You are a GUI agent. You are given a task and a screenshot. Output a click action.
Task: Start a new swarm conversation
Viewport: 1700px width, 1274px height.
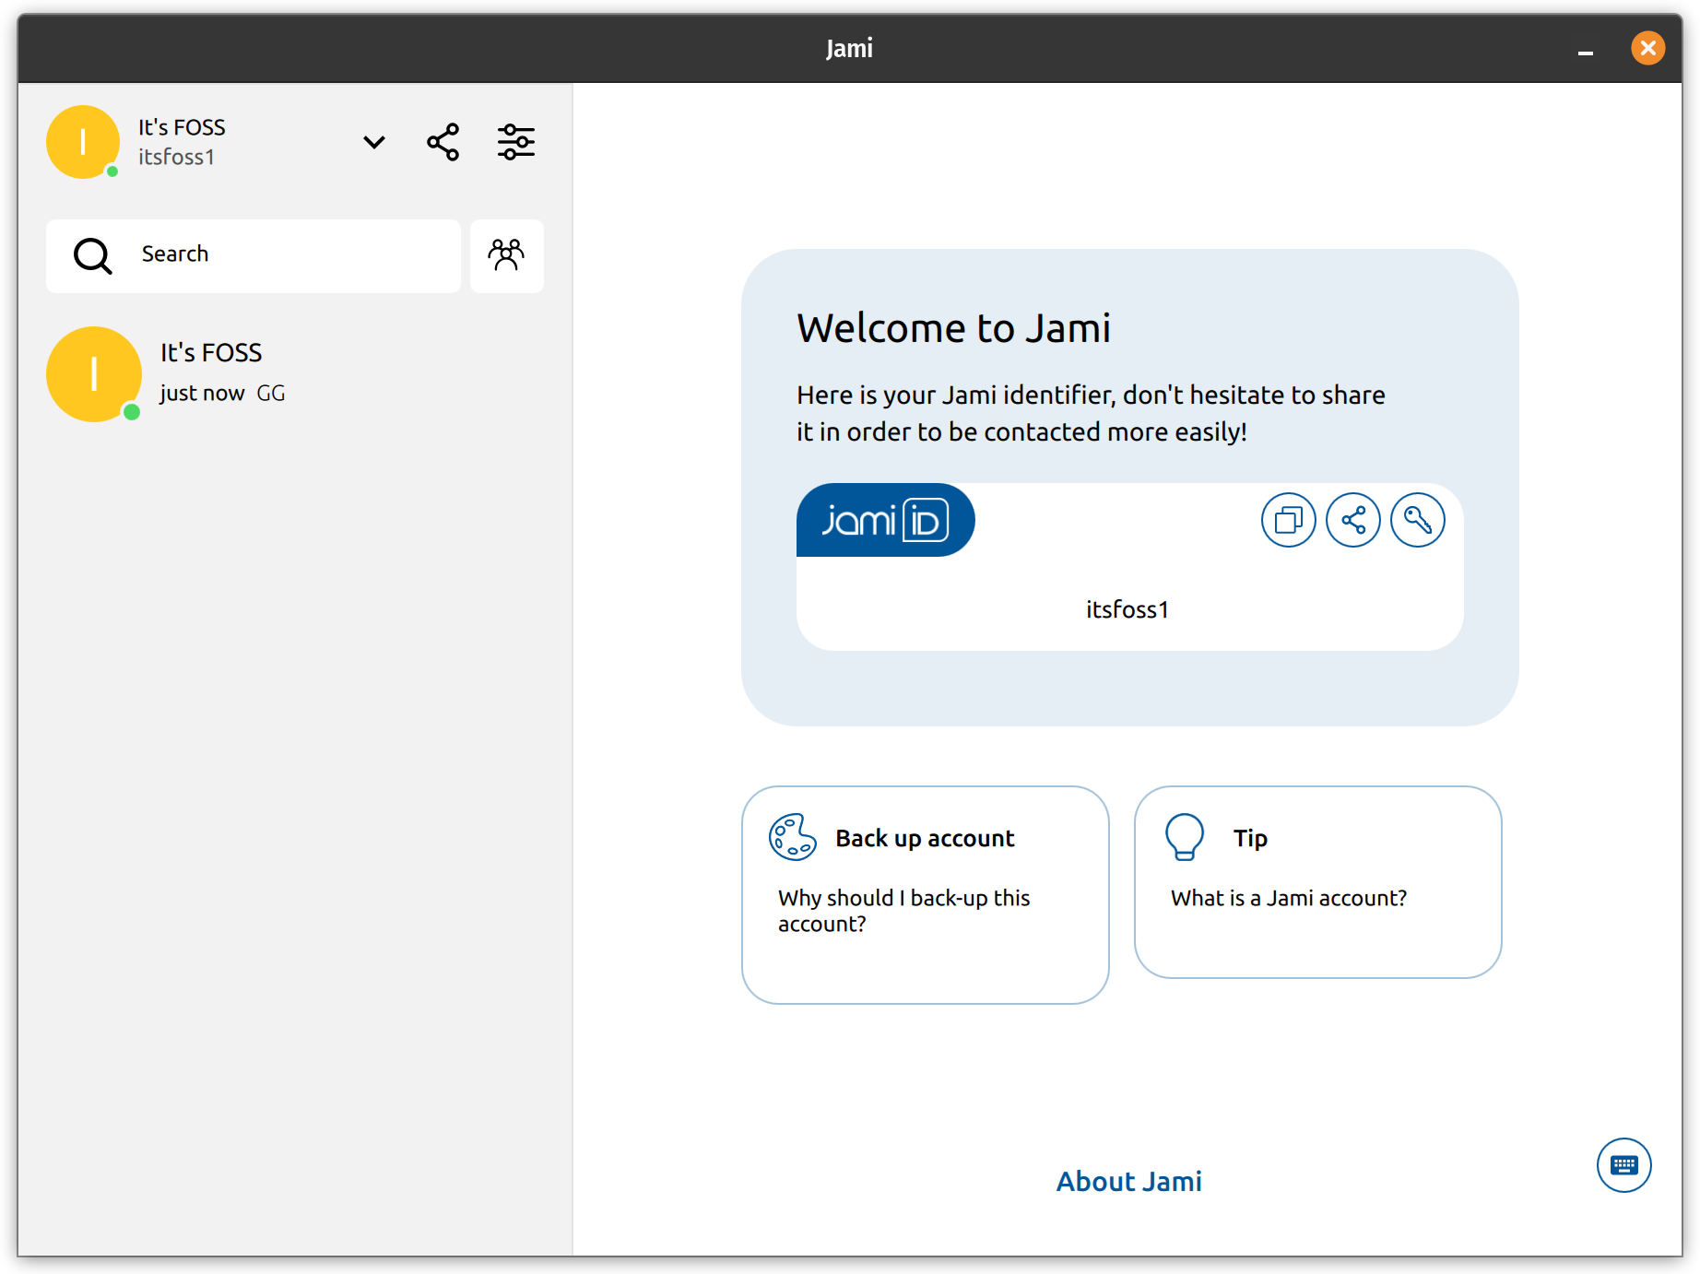(506, 255)
